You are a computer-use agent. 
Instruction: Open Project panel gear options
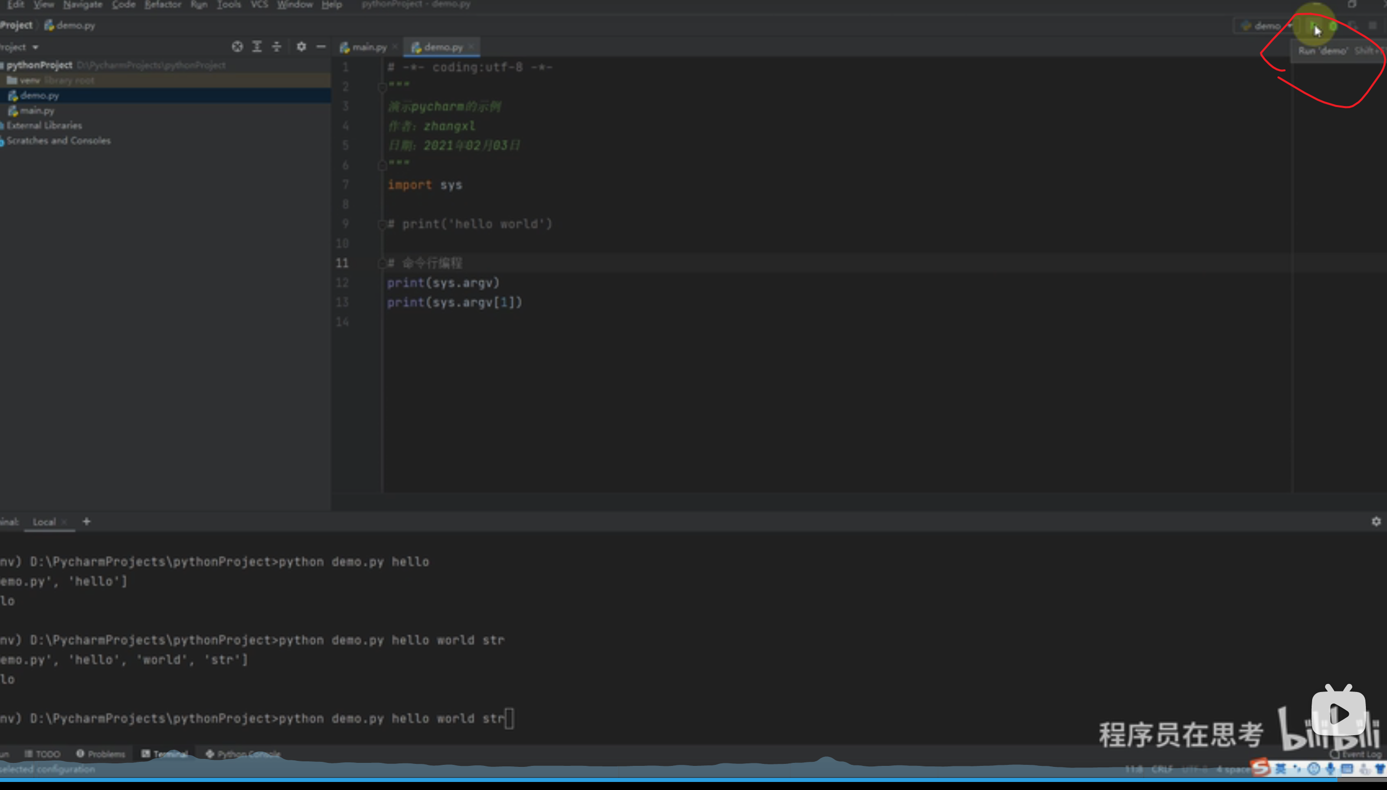point(302,47)
